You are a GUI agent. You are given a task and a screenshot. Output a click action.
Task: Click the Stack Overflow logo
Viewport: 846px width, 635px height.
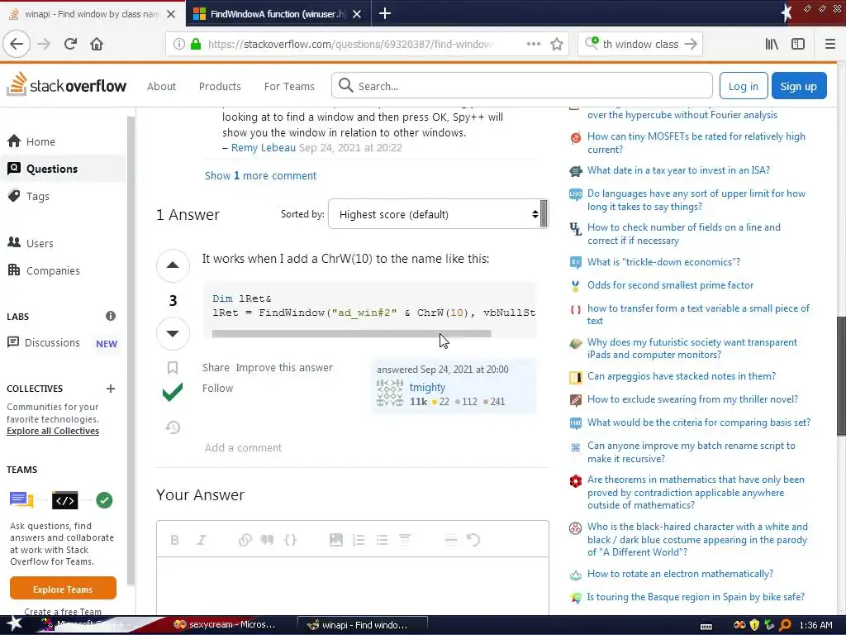[x=67, y=85]
